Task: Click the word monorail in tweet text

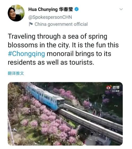Action: pyautogui.click(x=60, y=54)
